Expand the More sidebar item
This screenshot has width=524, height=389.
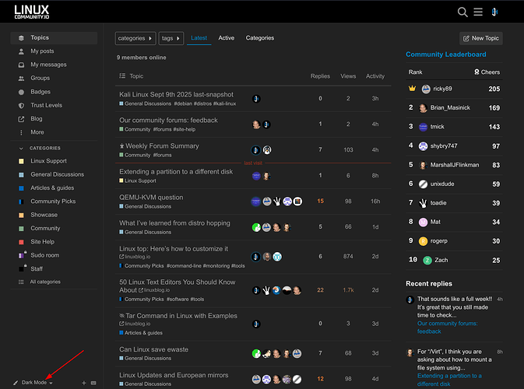37,132
